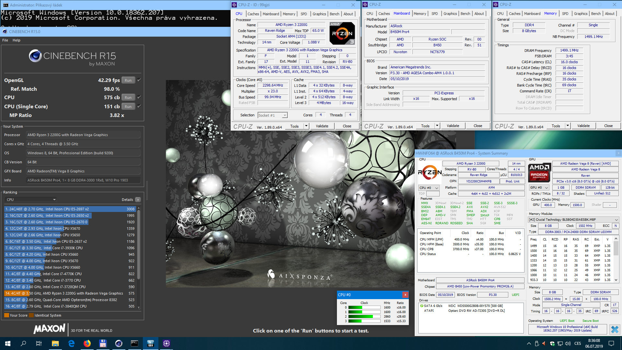Open Task View on the taskbar
This screenshot has width=622, height=350.
[x=39, y=344]
